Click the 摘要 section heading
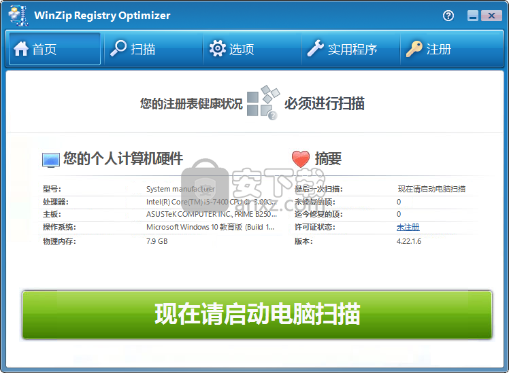This screenshot has height=373, width=509. [328, 159]
